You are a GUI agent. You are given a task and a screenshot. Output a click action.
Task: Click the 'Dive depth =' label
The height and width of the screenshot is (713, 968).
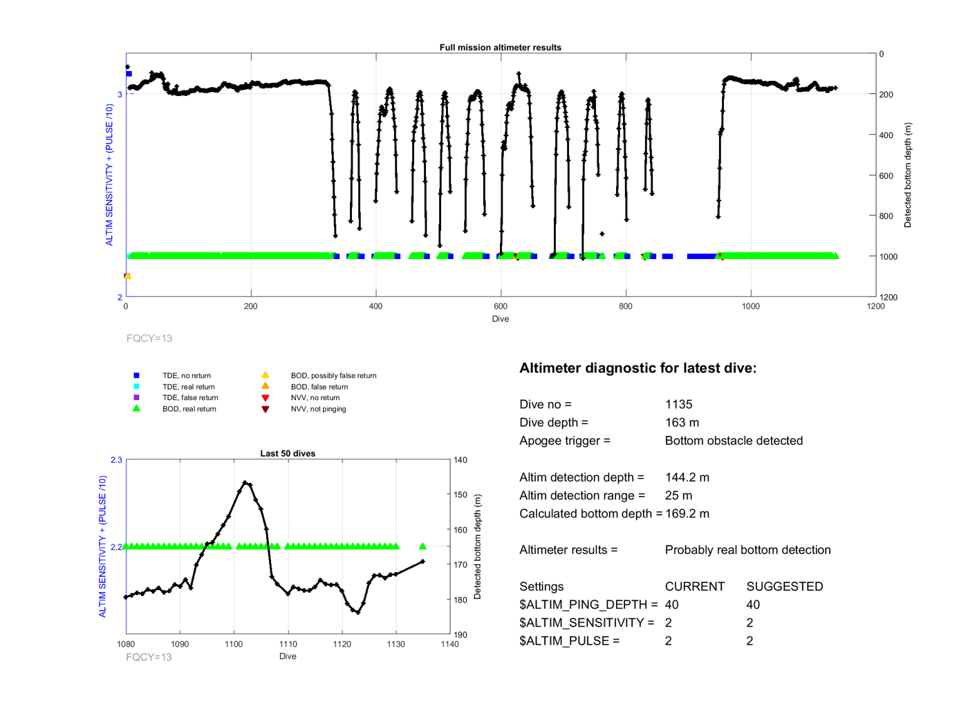coord(554,422)
